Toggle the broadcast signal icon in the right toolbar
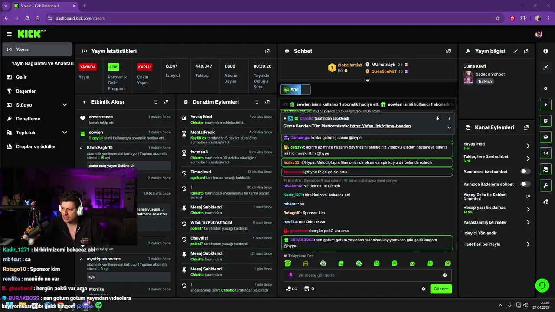 click(x=545, y=153)
